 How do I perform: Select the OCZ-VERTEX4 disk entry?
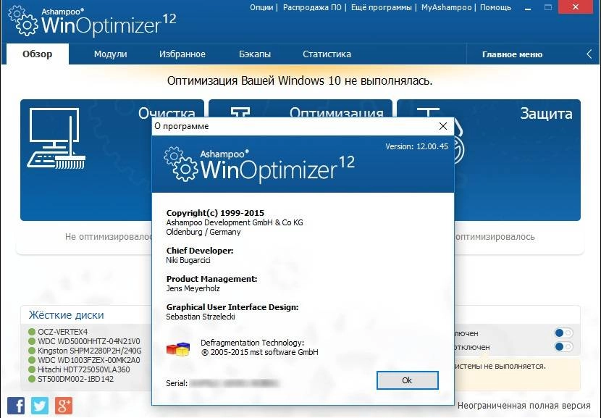point(63,332)
